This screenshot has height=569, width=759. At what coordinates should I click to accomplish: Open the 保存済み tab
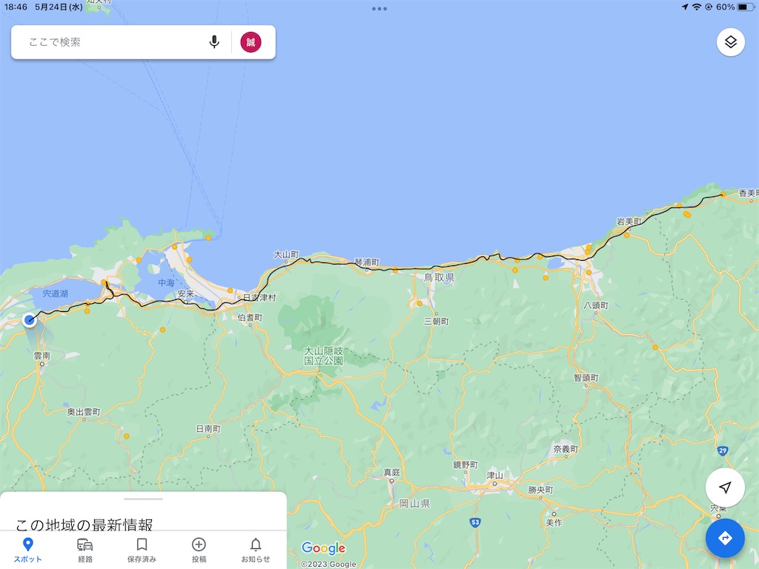(x=142, y=550)
